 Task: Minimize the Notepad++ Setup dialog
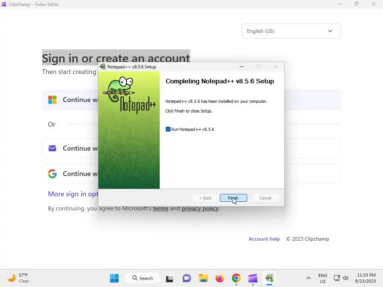(x=242, y=67)
